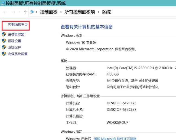Image resolution: width=176 pixels, height=140 pixels.
Task: Click 已安装的内存(RAM) label
Action: (81, 74)
